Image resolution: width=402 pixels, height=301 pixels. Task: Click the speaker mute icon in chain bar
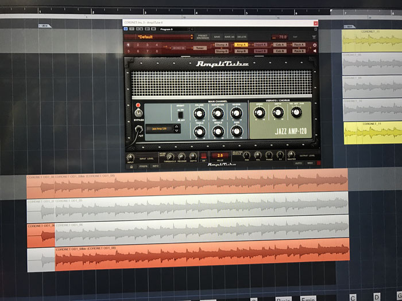315,51
